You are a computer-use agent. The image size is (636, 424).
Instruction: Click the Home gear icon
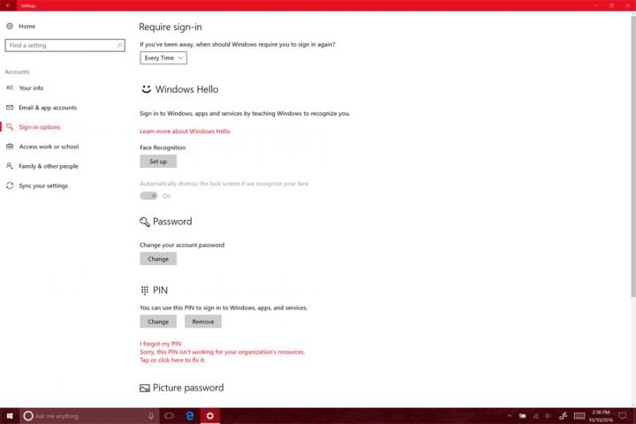coord(10,26)
